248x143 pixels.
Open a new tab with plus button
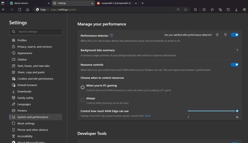point(143,3)
